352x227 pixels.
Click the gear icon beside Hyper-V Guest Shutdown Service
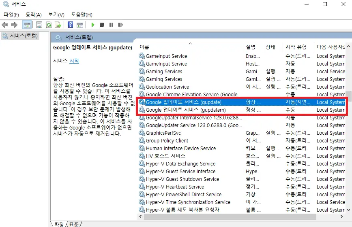(142, 179)
